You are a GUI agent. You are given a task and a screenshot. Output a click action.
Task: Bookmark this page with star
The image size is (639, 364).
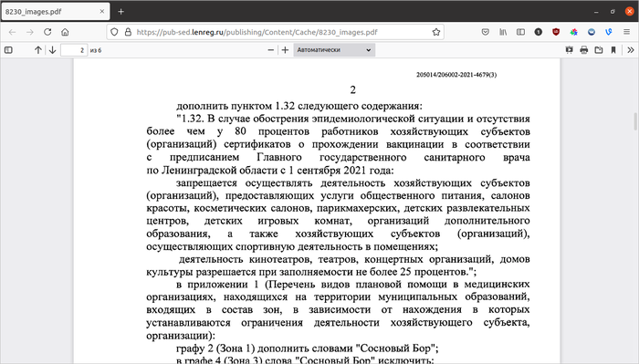point(436,32)
